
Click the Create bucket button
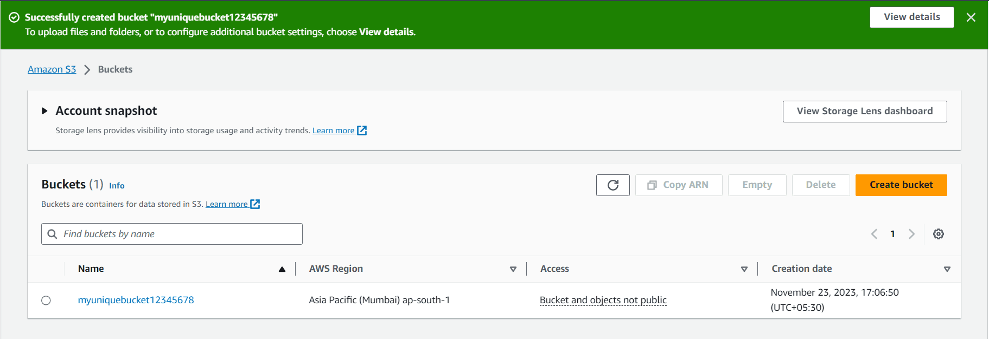[x=901, y=185]
